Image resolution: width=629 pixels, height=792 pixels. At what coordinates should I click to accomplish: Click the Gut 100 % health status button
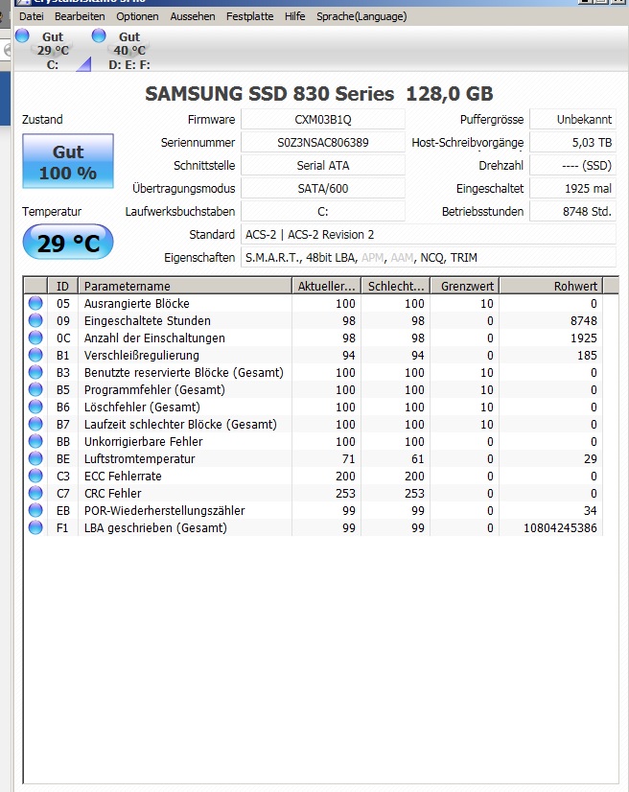click(68, 162)
